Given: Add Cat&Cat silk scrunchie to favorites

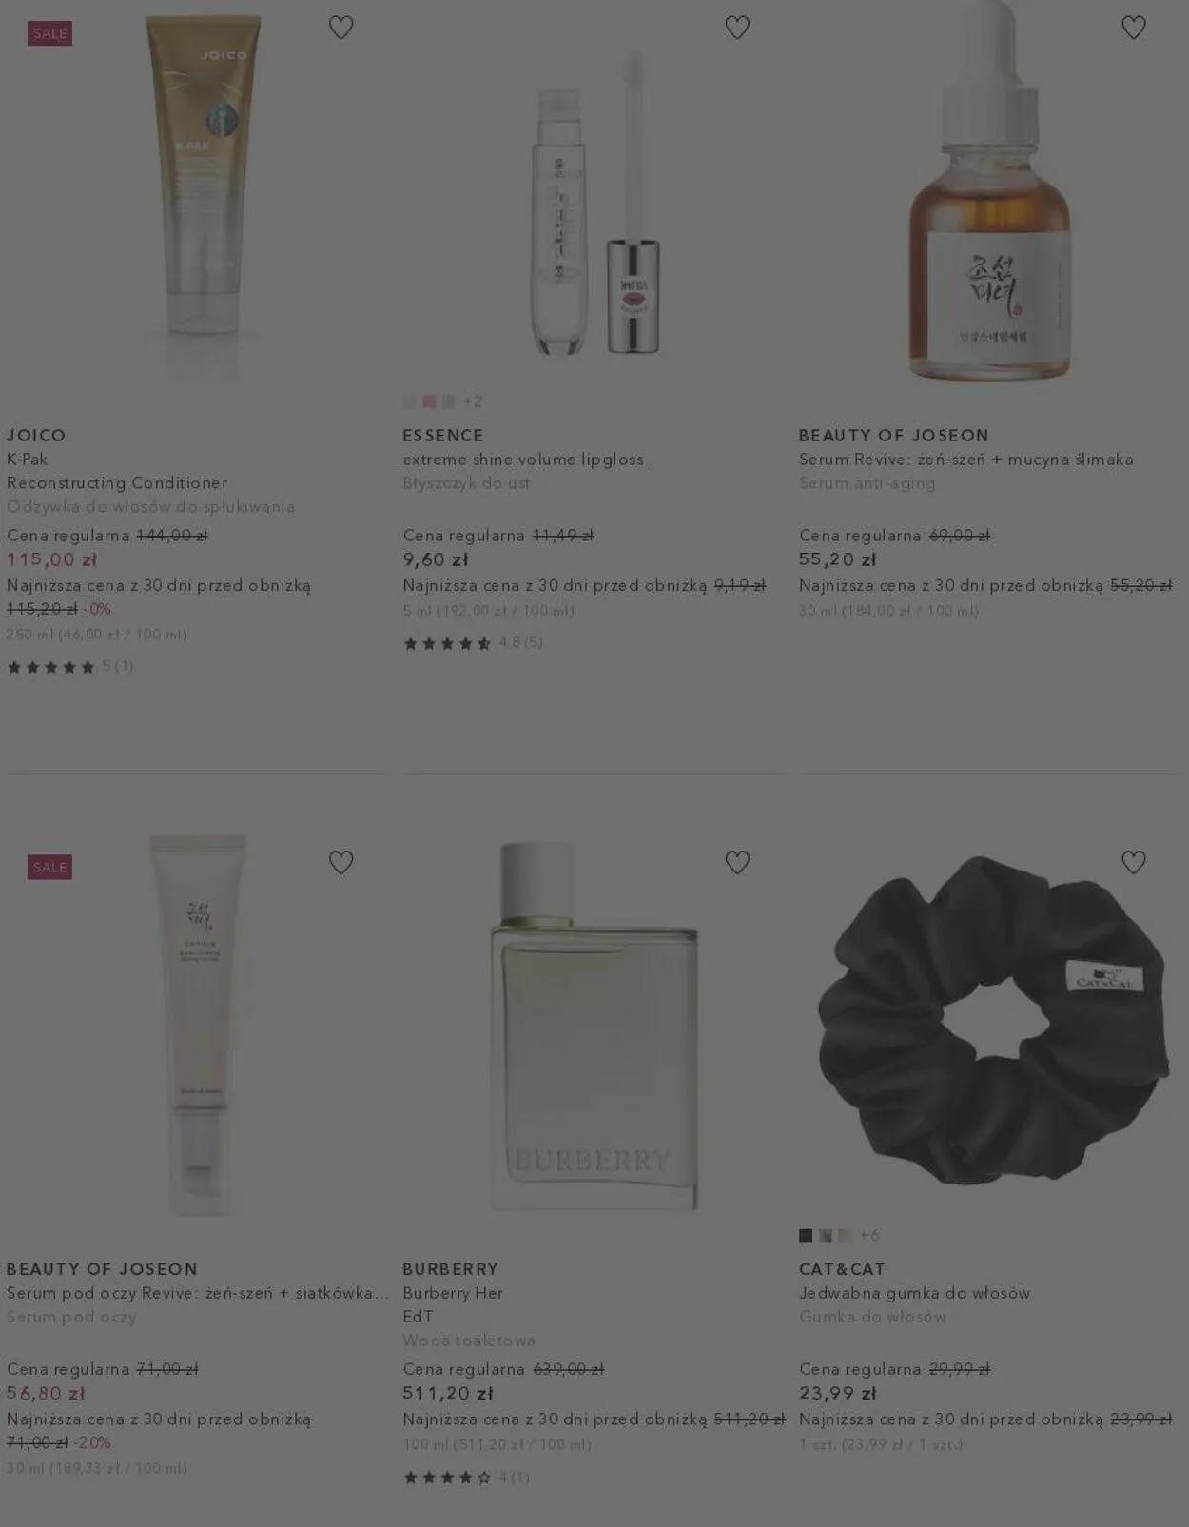Looking at the screenshot, I should [1133, 862].
